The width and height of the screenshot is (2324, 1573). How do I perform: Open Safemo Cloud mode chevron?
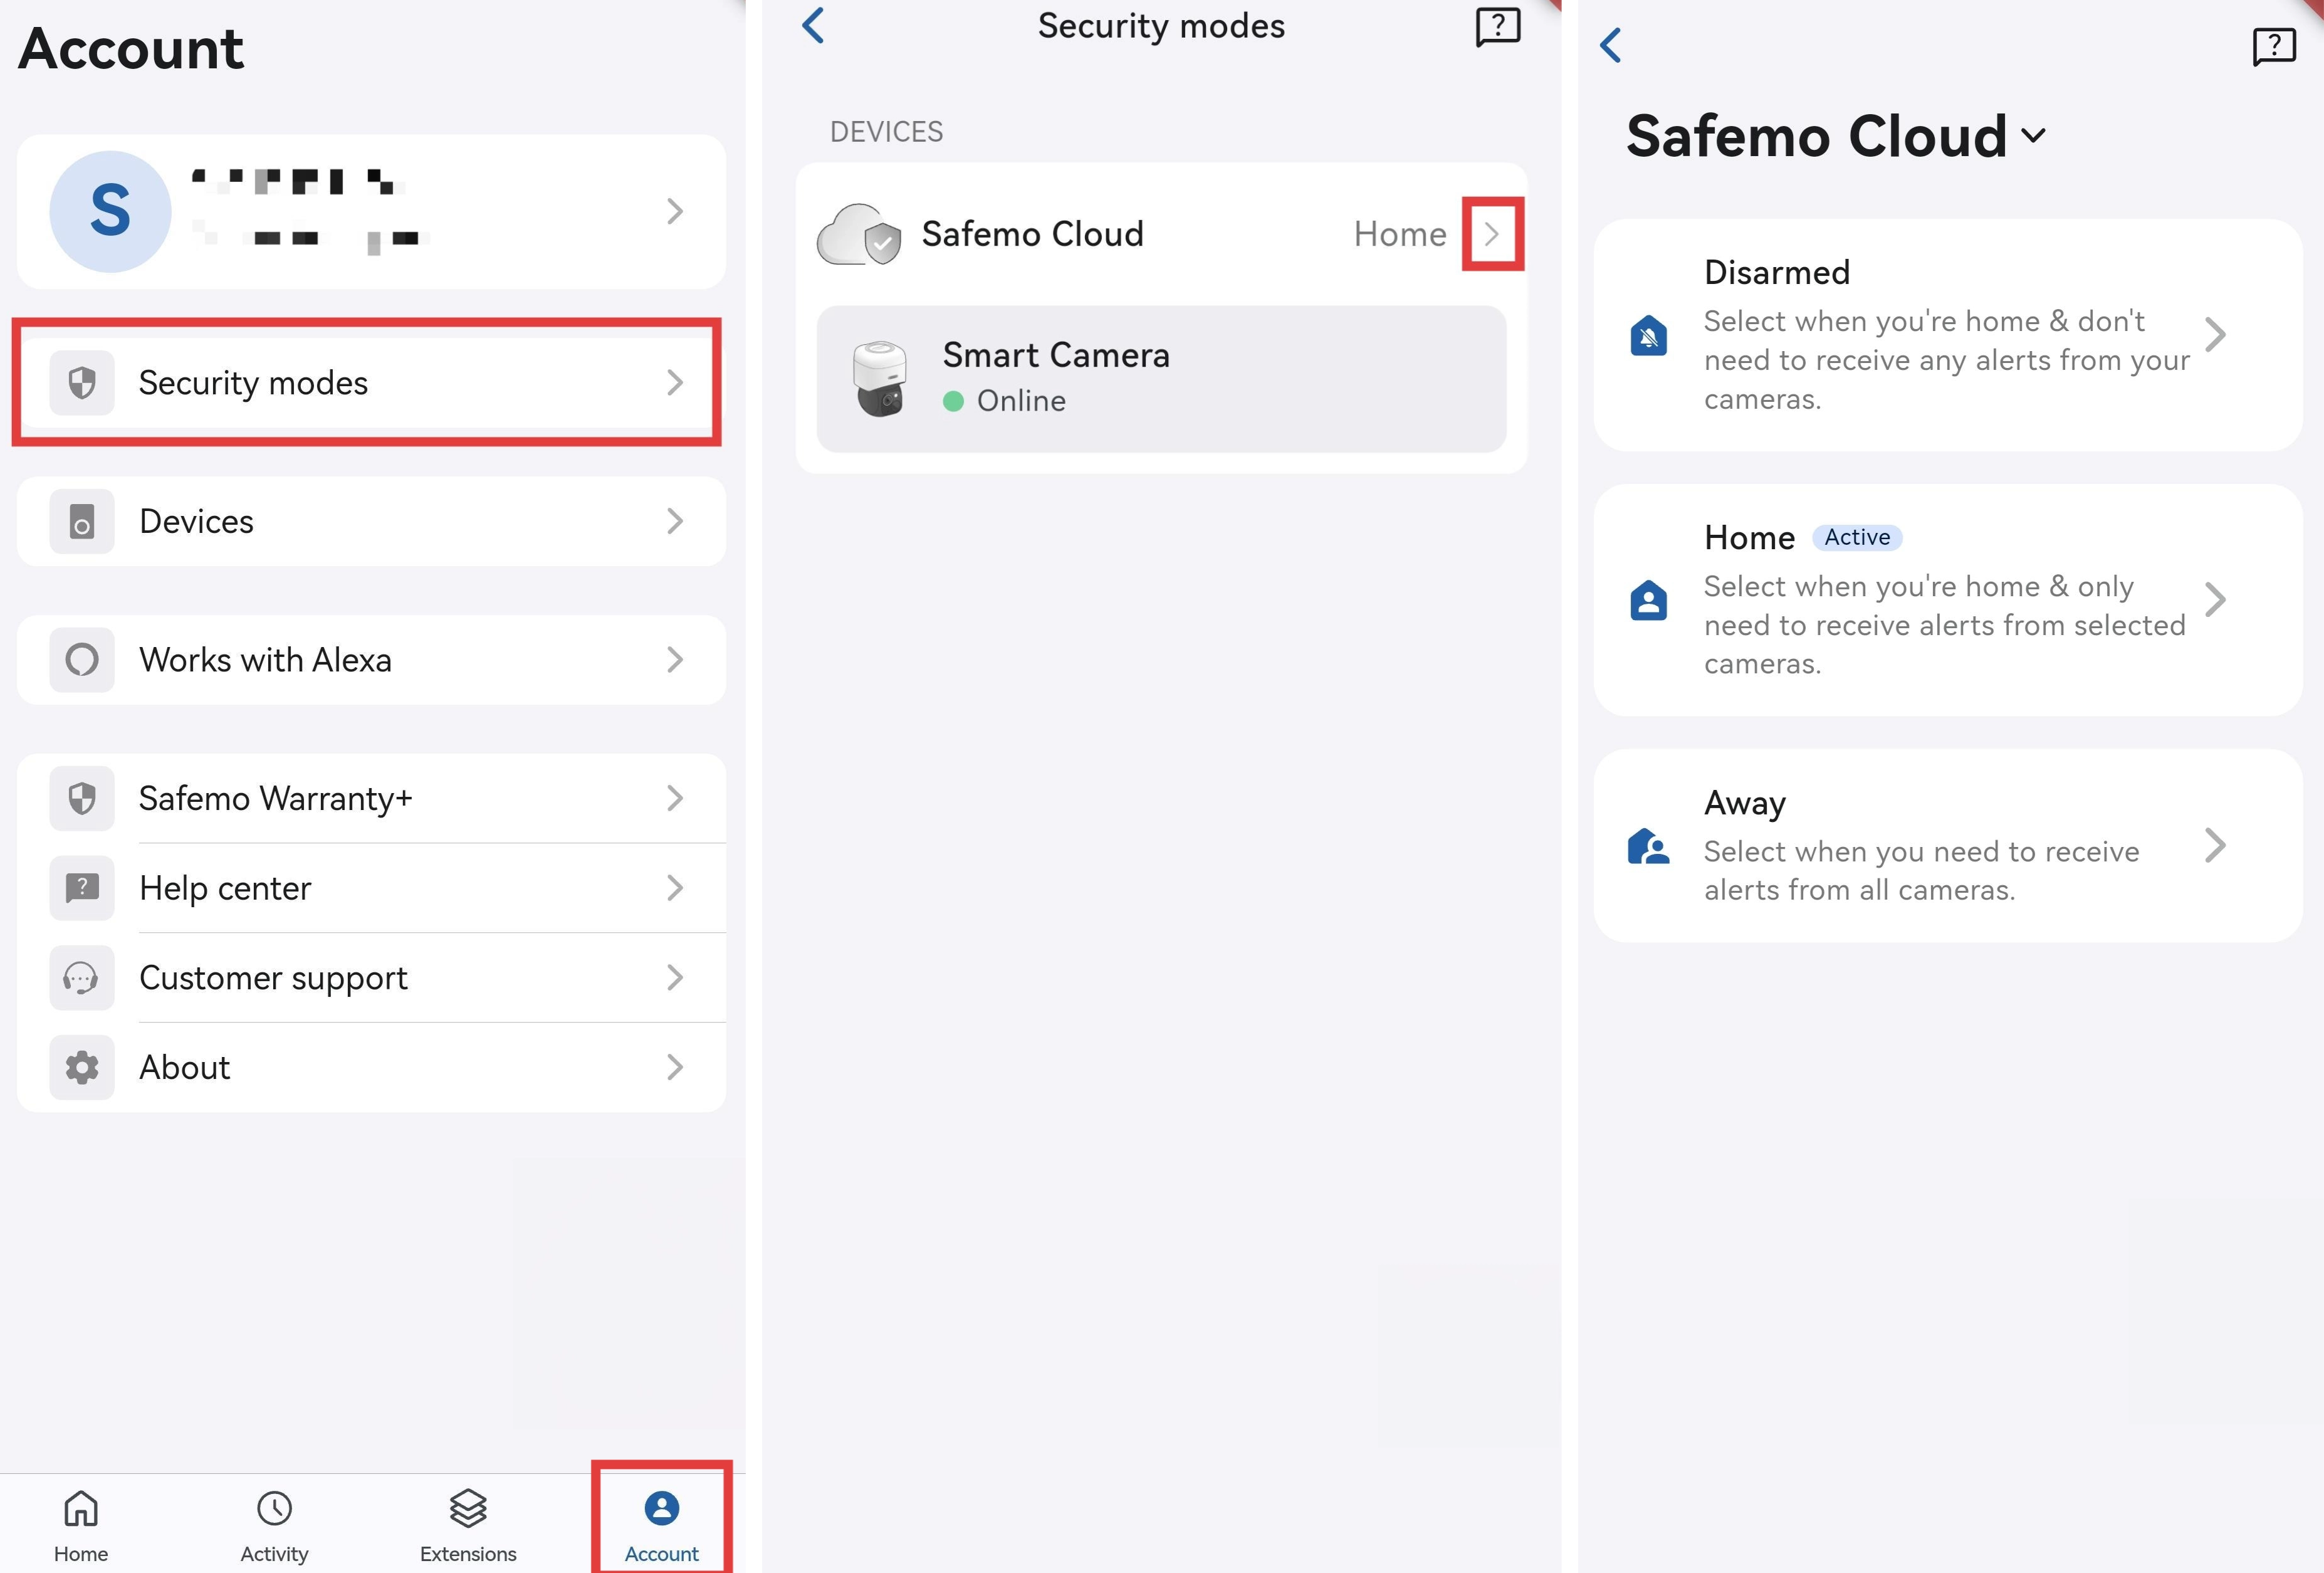1492,234
